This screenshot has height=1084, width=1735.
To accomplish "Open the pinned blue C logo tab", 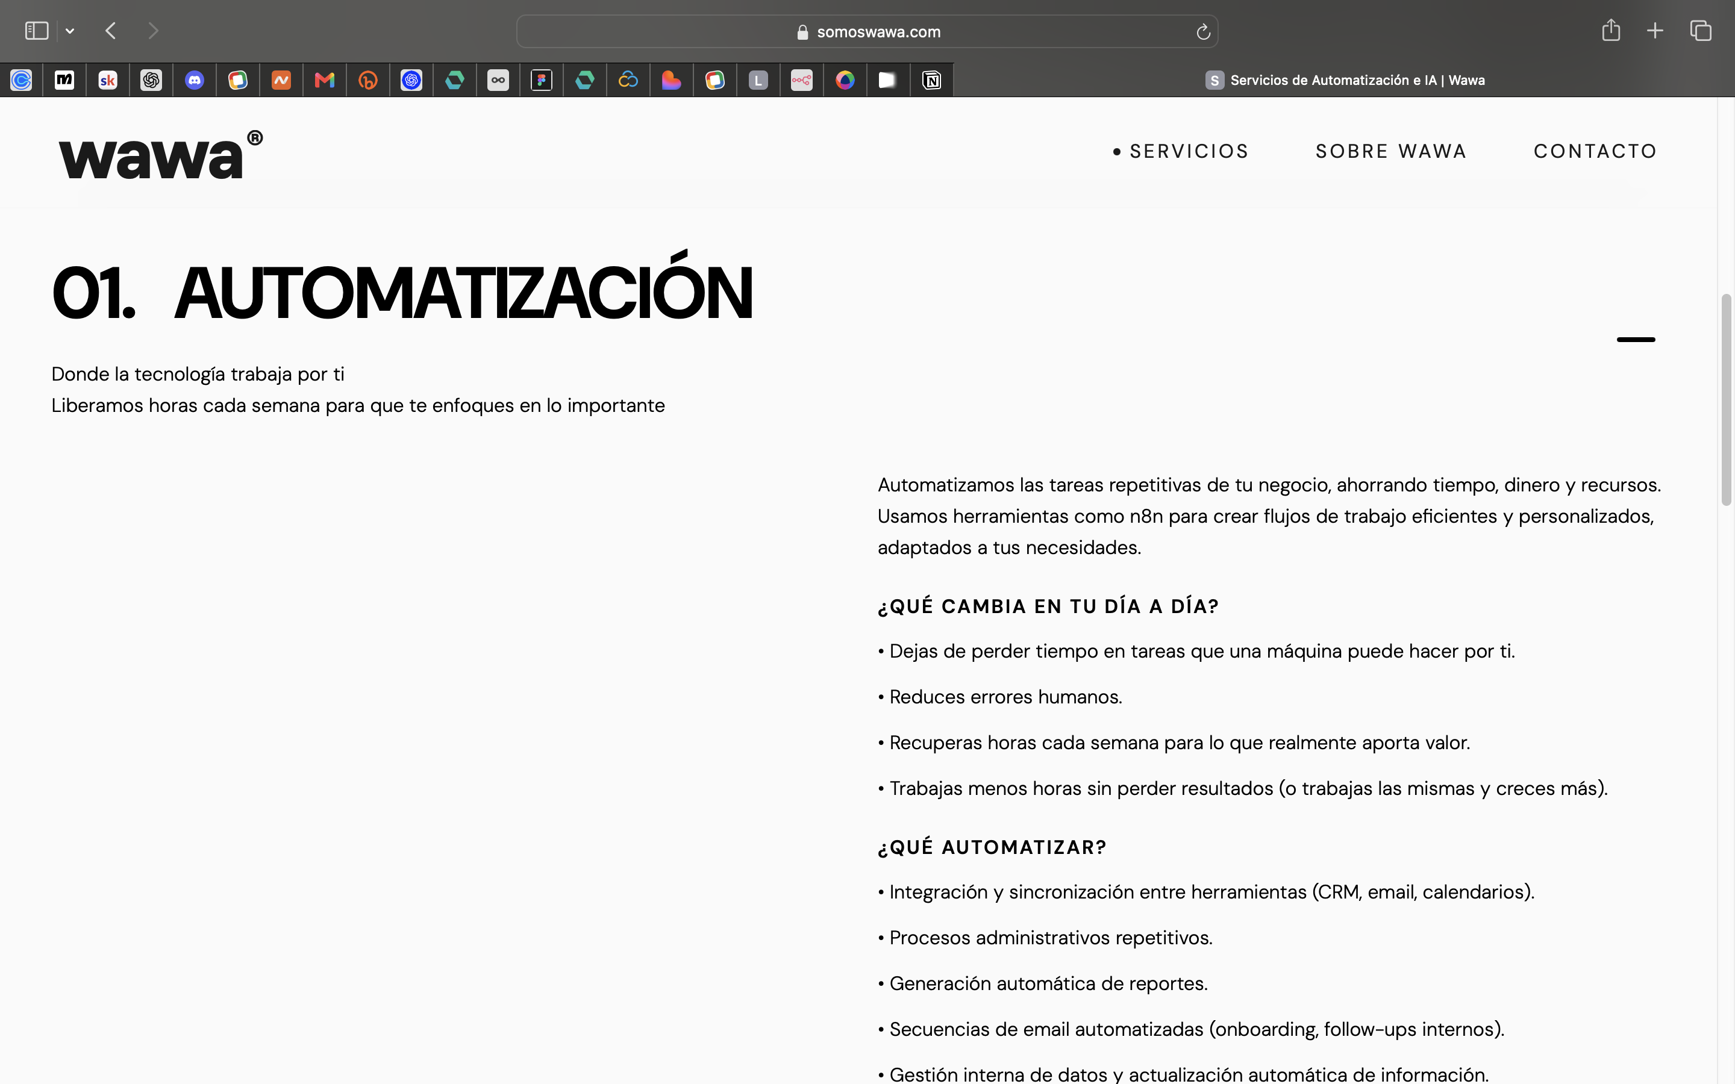I will coord(22,80).
